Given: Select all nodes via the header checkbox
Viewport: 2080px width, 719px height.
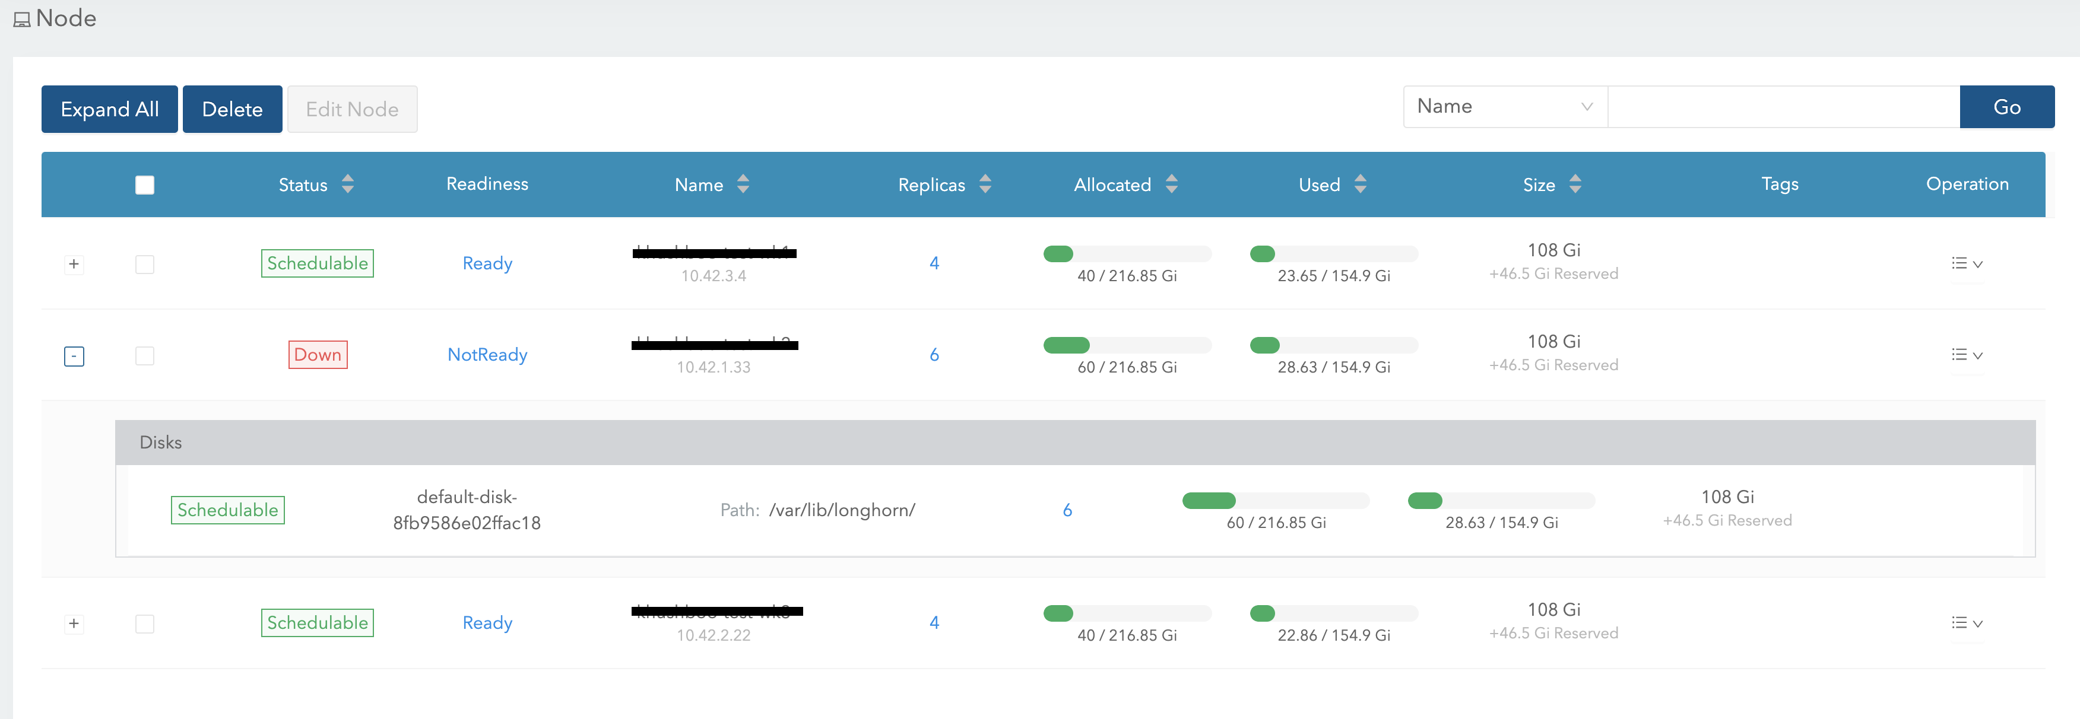Looking at the screenshot, I should 144,184.
